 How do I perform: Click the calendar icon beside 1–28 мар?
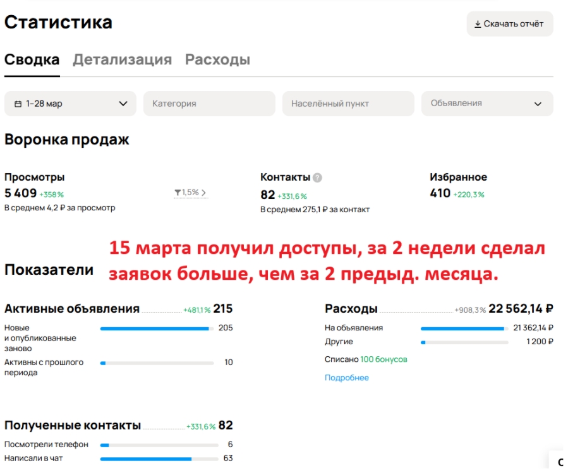tap(18, 104)
